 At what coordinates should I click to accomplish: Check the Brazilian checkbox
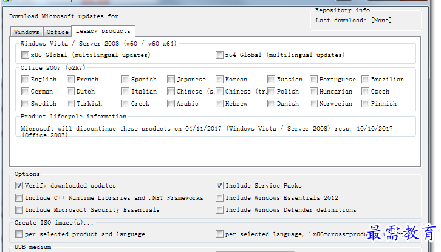click(365, 80)
